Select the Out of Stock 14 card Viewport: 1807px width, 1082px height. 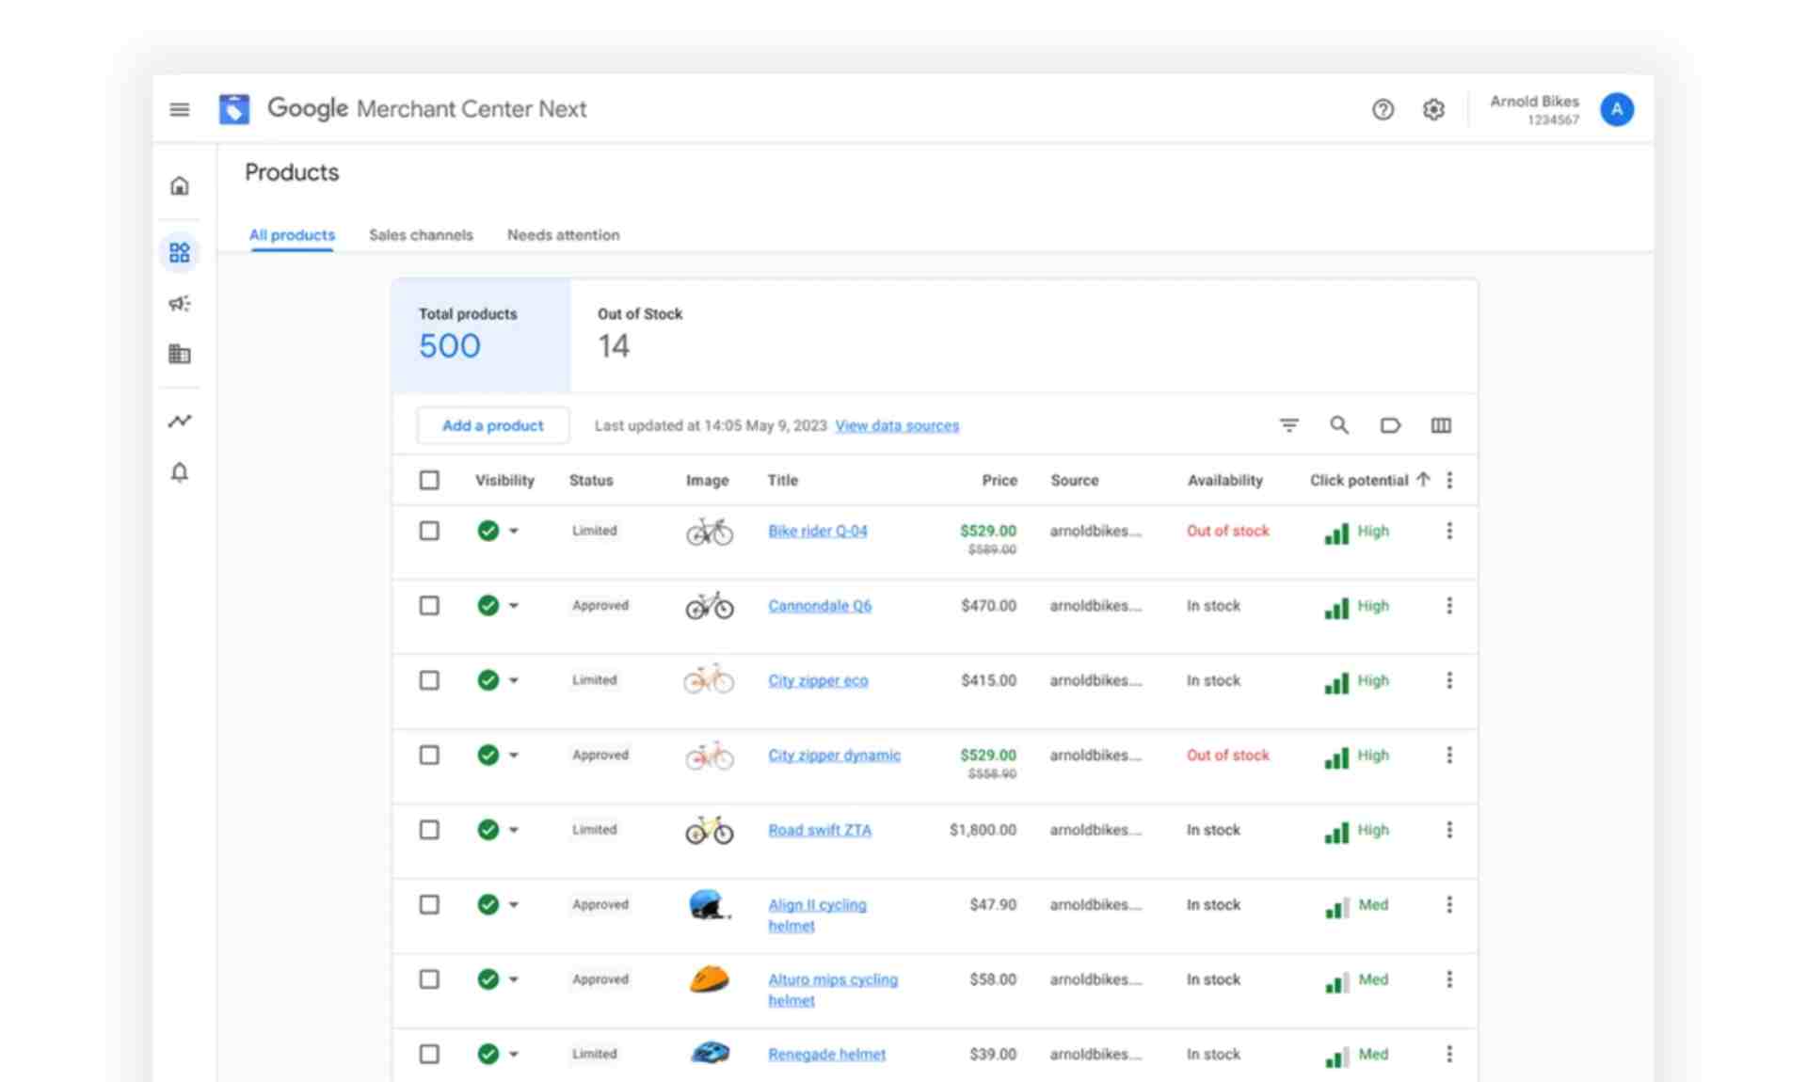(640, 335)
